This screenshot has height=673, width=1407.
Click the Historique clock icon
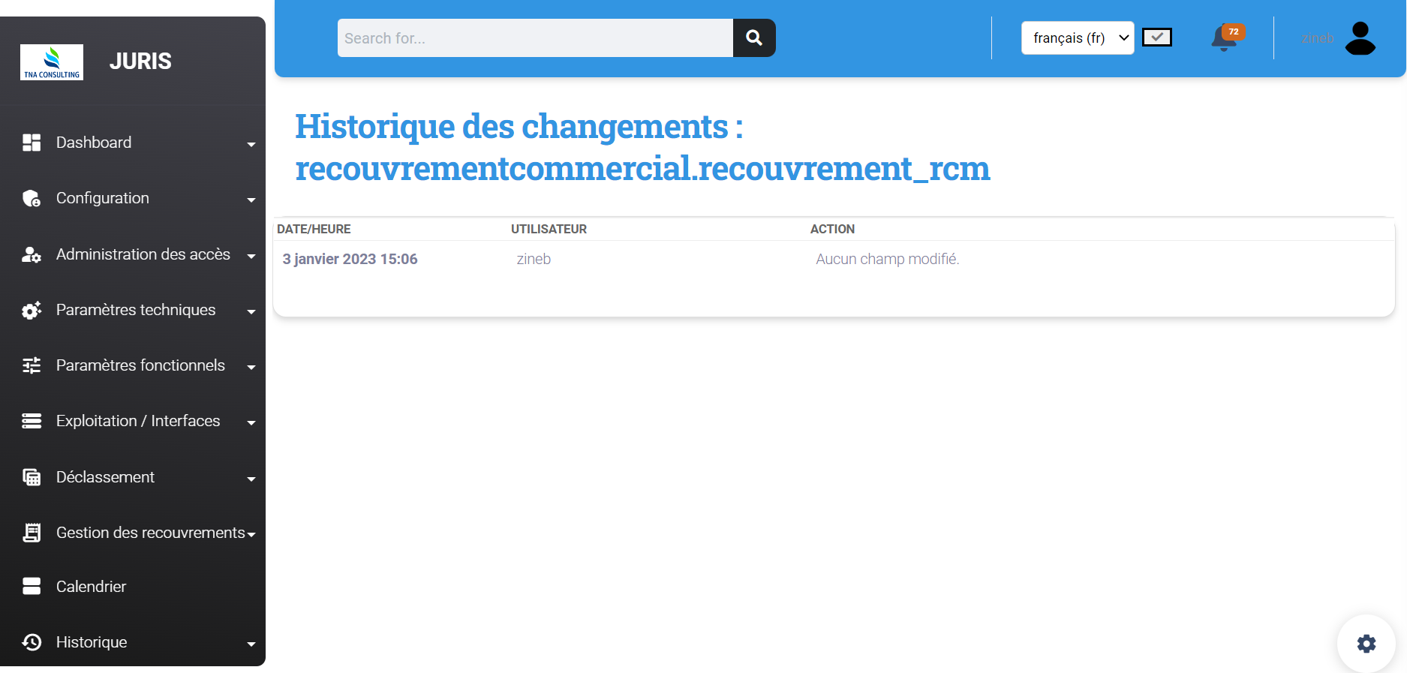pos(32,642)
